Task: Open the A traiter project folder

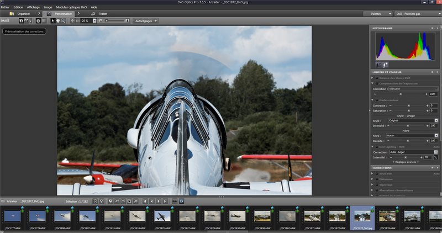Action: (x=9, y=202)
